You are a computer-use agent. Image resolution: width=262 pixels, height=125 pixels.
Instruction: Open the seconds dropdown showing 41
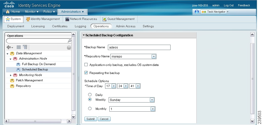point(138,86)
